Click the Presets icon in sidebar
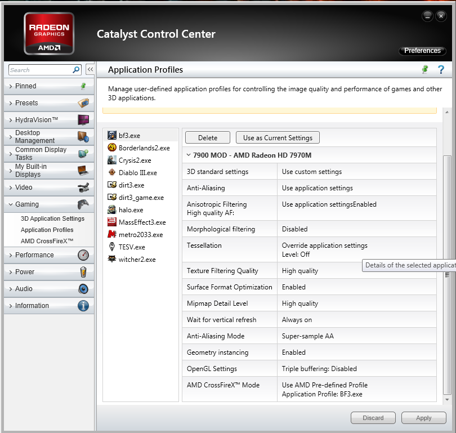This screenshot has height=433, width=456. point(83,103)
